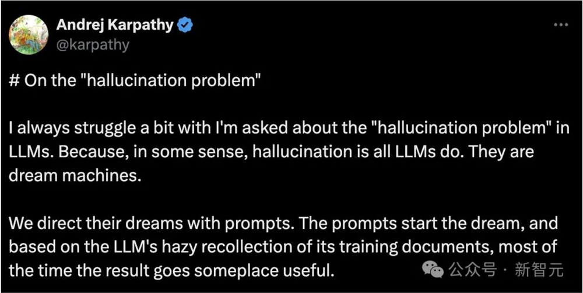
Task: Click the blue verified badge icon
Action: pos(185,25)
